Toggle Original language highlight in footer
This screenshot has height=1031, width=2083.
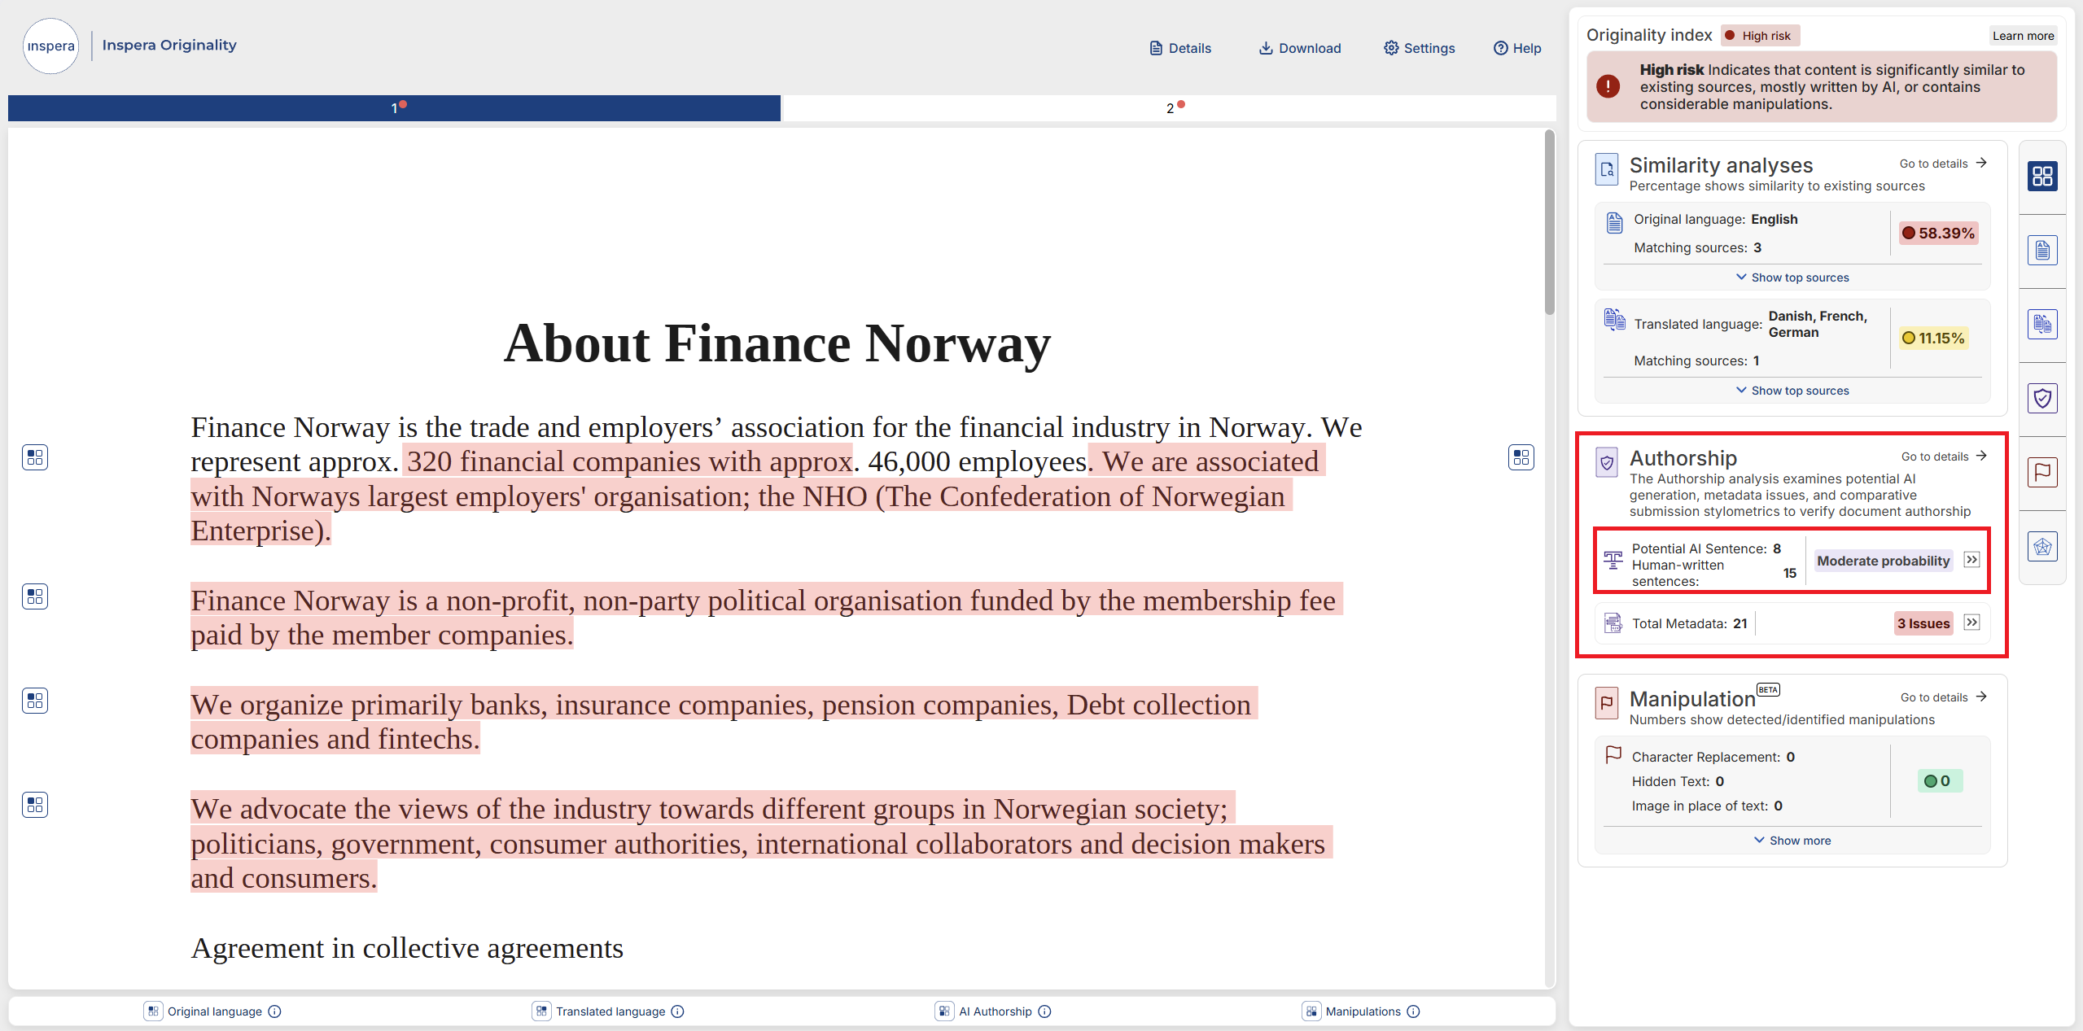click(x=153, y=1011)
